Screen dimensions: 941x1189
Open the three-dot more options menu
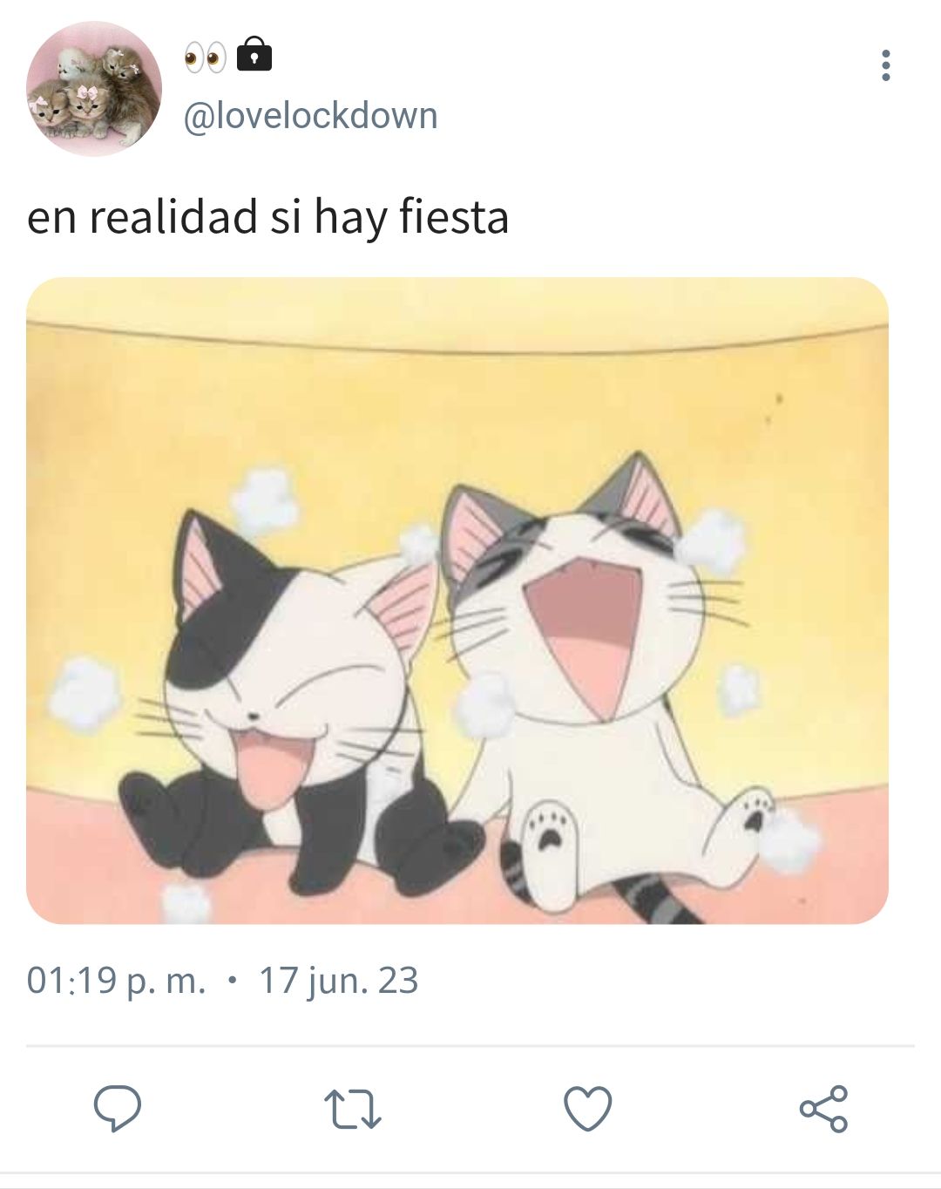point(886,65)
